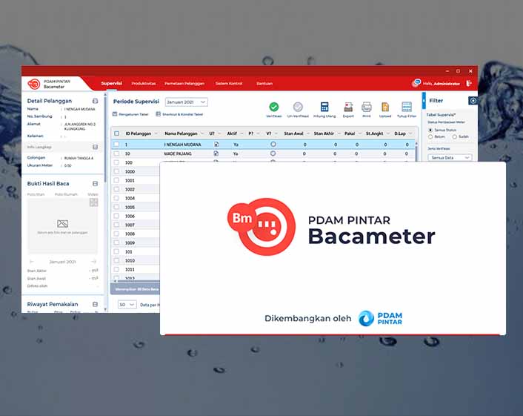The image size is (523, 416).
Task: Click the logout icon beside Administrator
Action: 469,84
